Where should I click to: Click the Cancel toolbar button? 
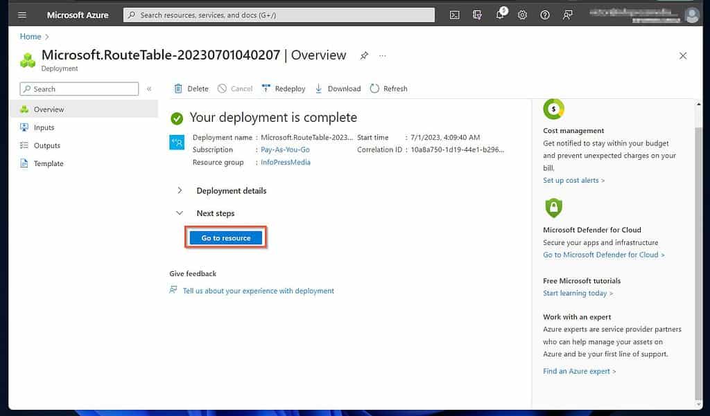pyautogui.click(x=235, y=89)
